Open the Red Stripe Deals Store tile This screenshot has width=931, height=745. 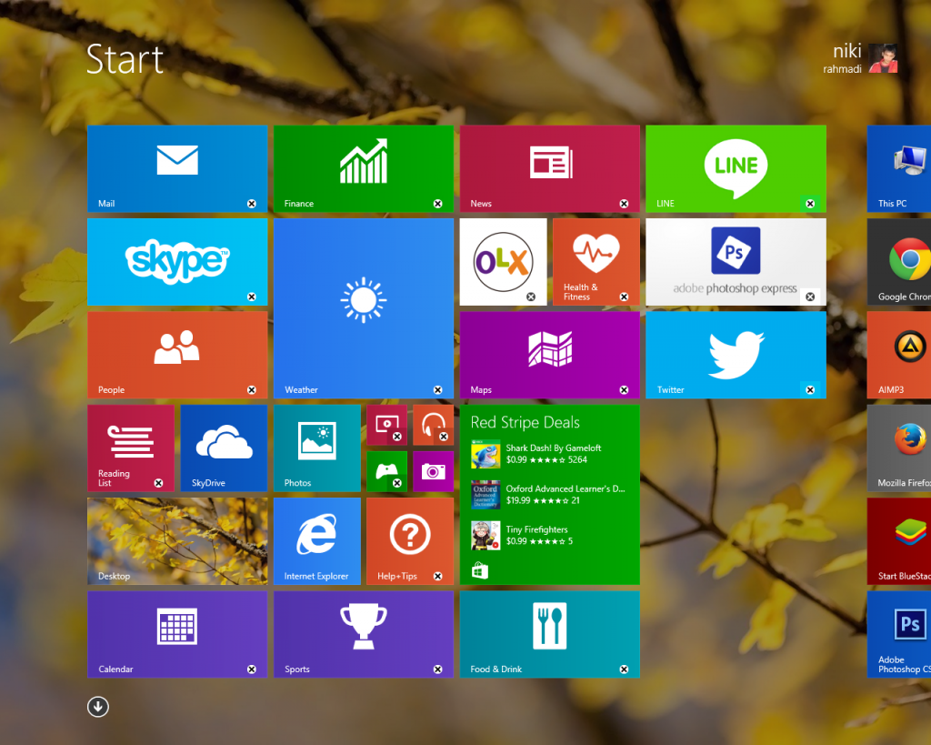coord(550,495)
